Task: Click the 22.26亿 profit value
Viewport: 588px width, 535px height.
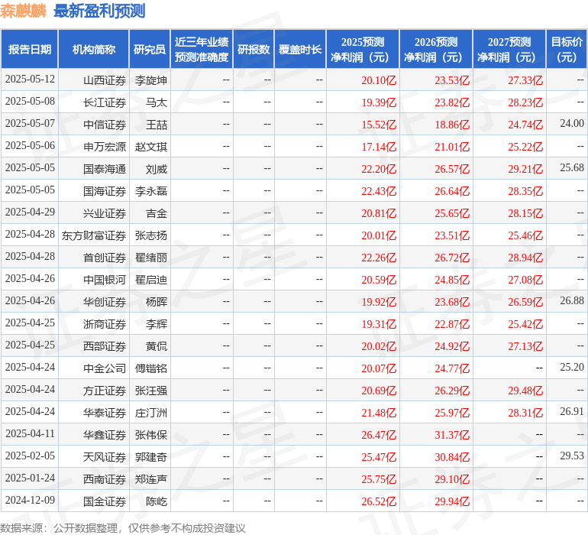Action: (x=379, y=258)
